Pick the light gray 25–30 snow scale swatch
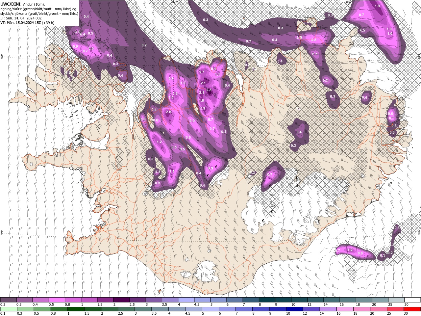This screenshot has height=316, width=421. coord(396,300)
